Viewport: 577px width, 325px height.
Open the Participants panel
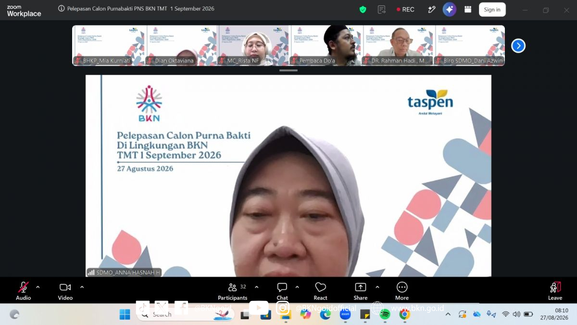[233, 291]
